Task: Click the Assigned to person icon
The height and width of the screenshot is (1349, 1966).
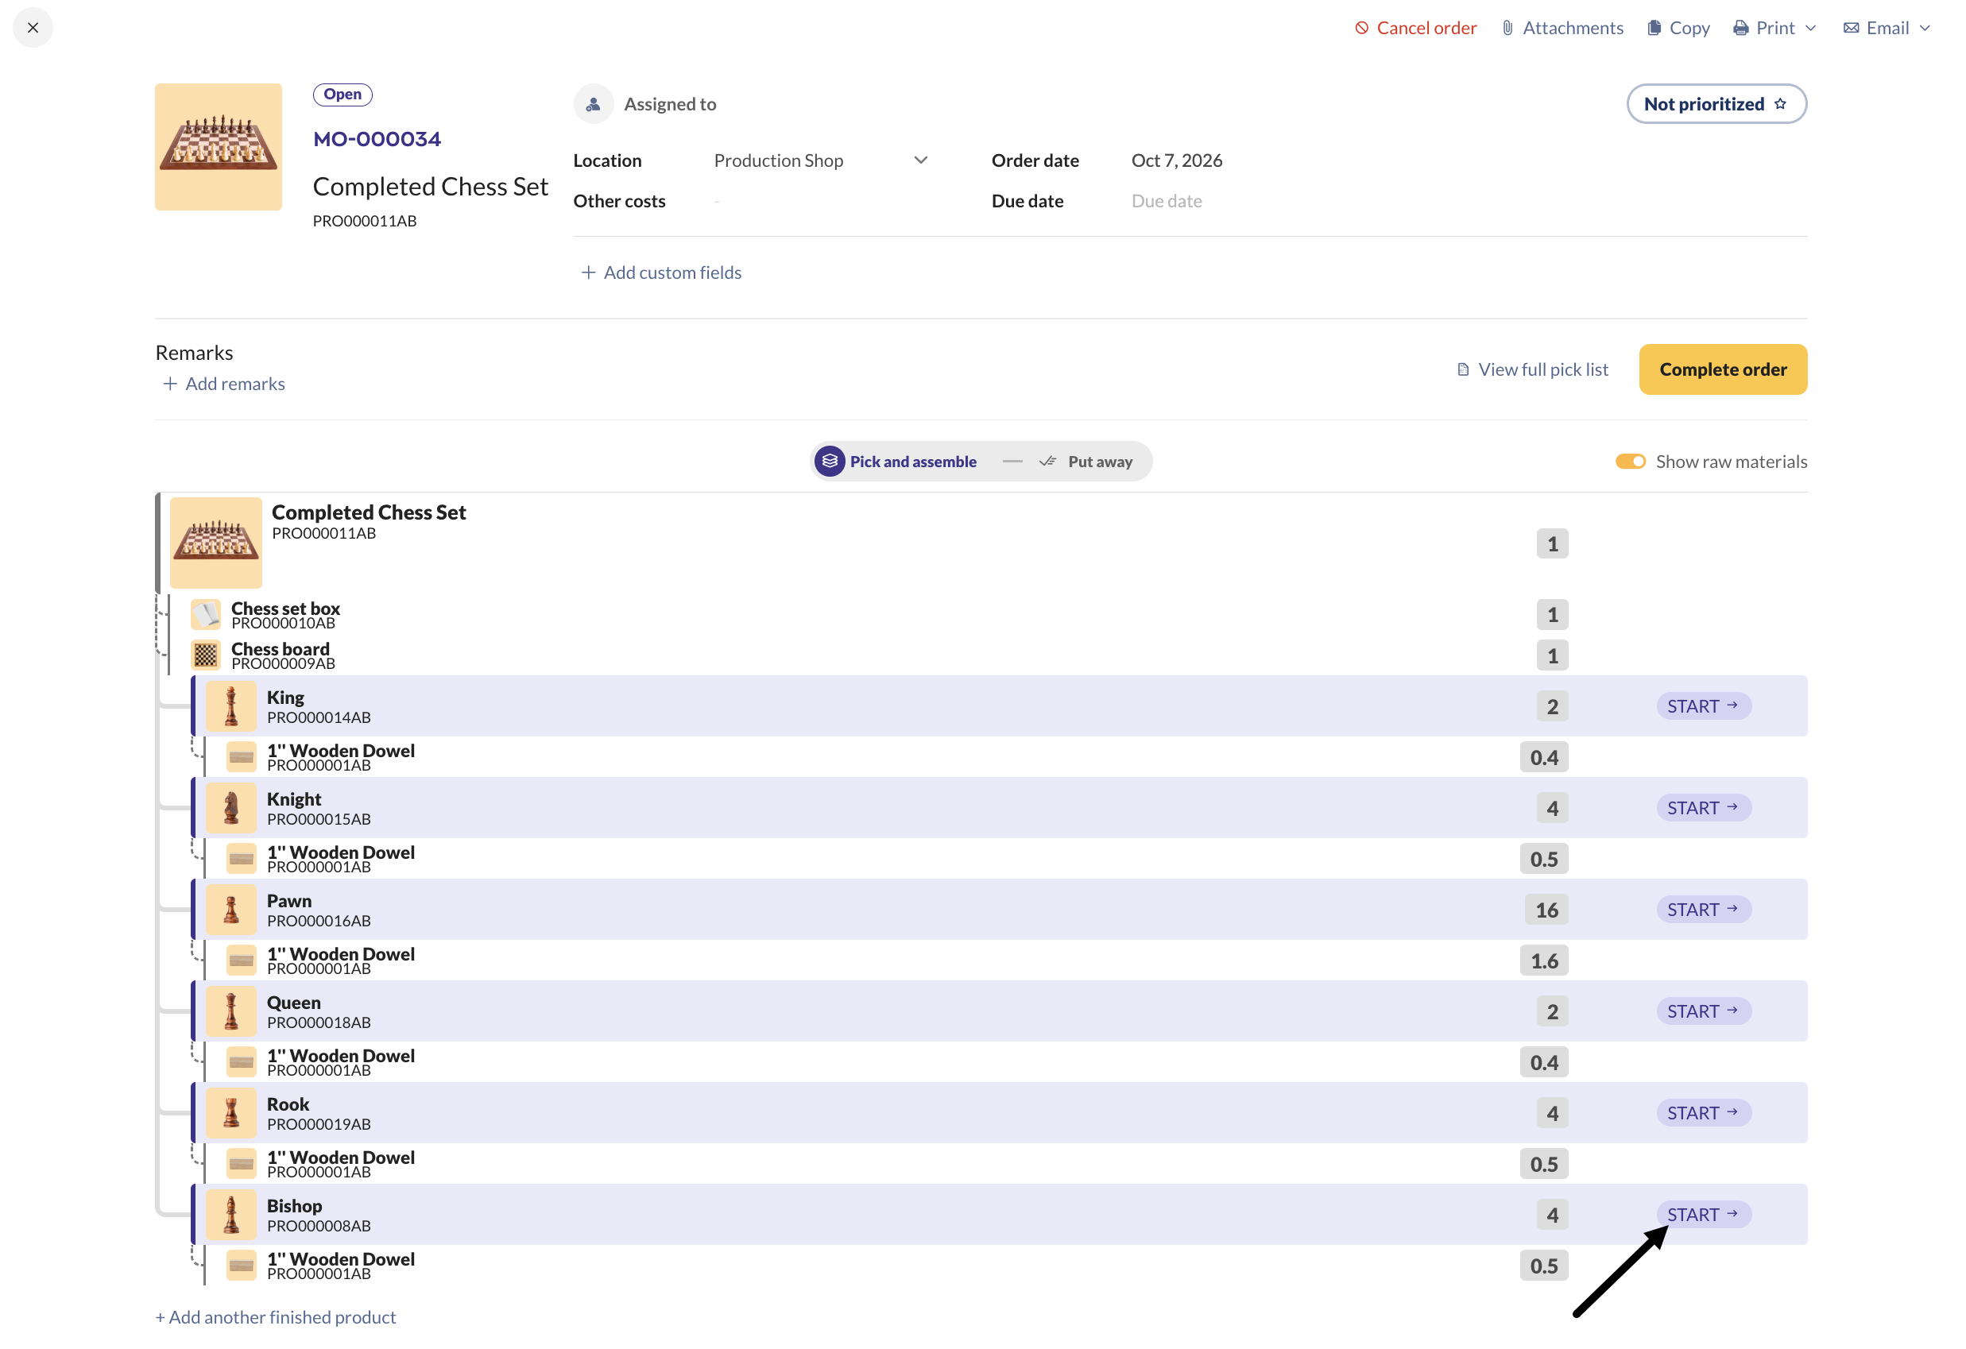Action: click(x=594, y=104)
